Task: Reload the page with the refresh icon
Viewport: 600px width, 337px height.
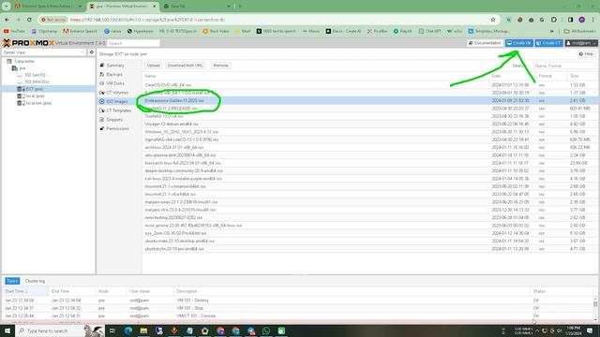Action: (29, 20)
